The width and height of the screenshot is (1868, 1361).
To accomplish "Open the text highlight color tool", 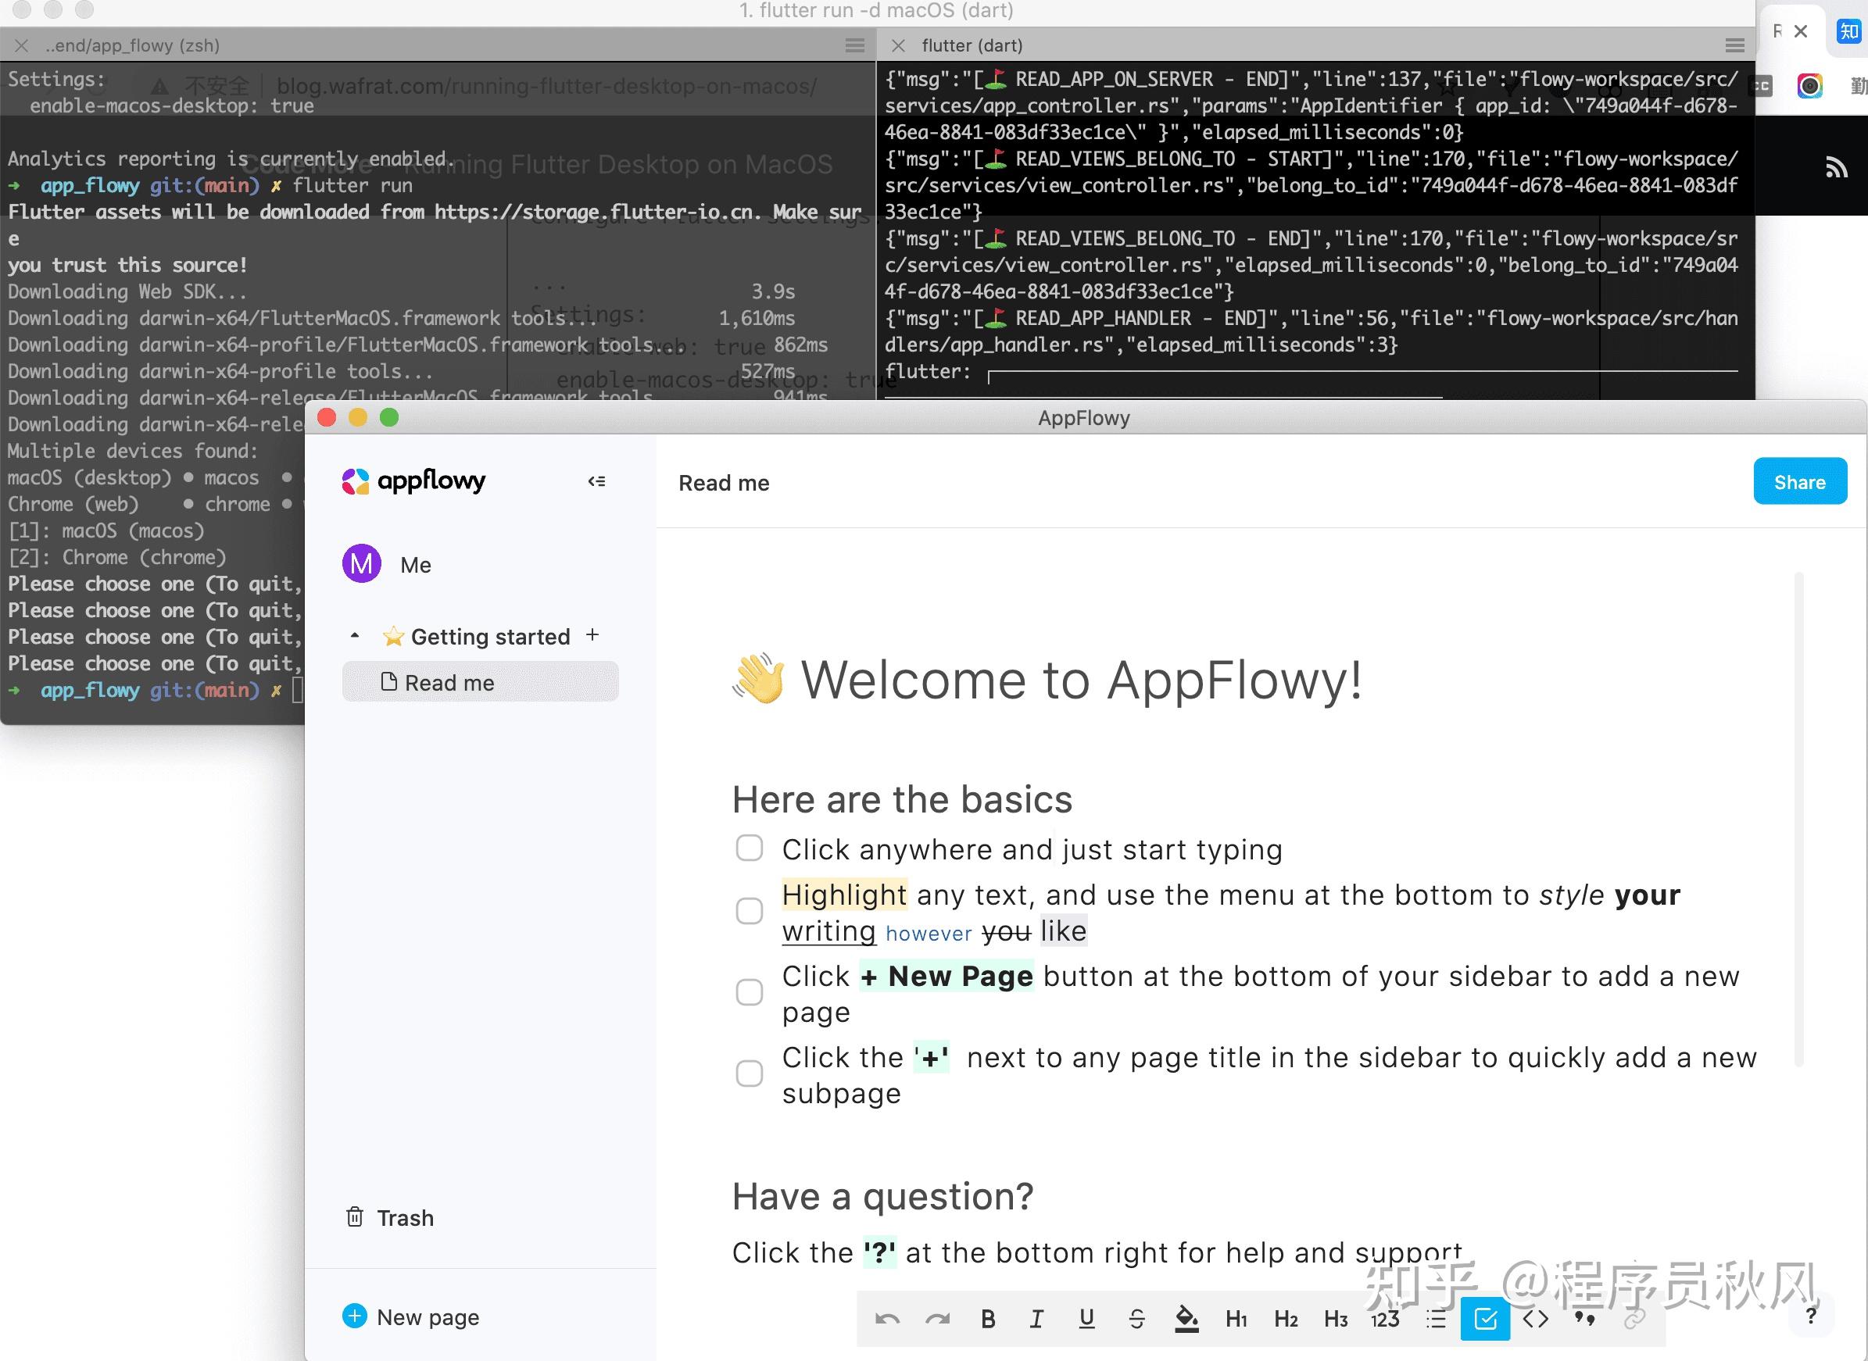I will (1186, 1318).
